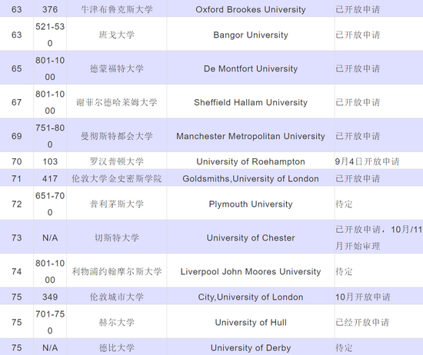
Task: Select rank number 65
Action: tap(16, 68)
